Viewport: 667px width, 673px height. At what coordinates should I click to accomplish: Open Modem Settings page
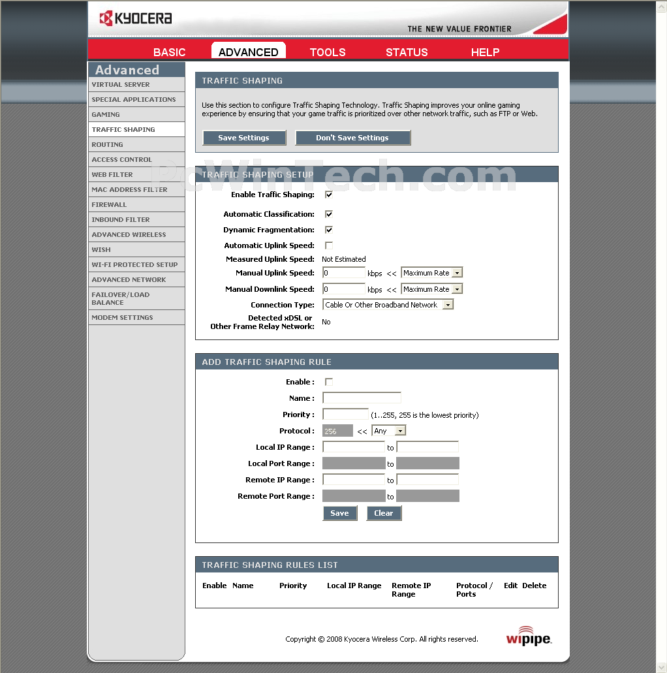click(x=136, y=318)
